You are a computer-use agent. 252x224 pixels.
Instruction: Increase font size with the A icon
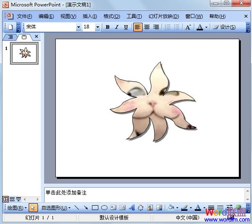[x=188, y=27]
